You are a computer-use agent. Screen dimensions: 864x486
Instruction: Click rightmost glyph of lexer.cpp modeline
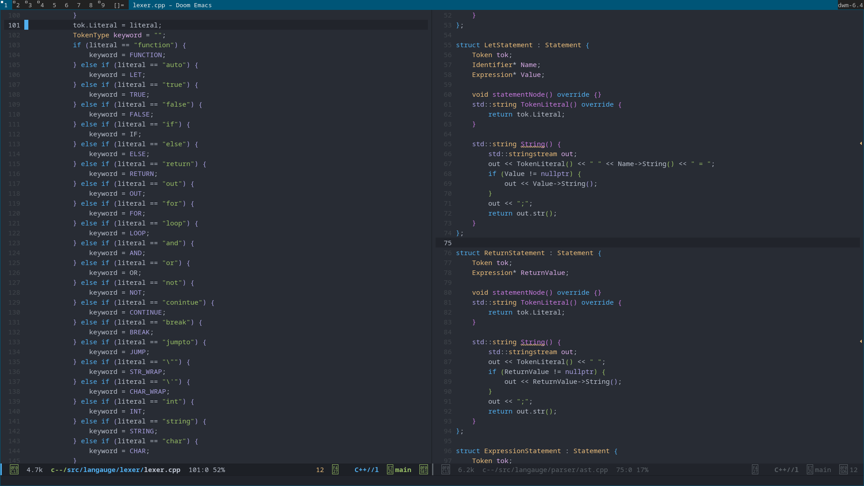(423, 470)
